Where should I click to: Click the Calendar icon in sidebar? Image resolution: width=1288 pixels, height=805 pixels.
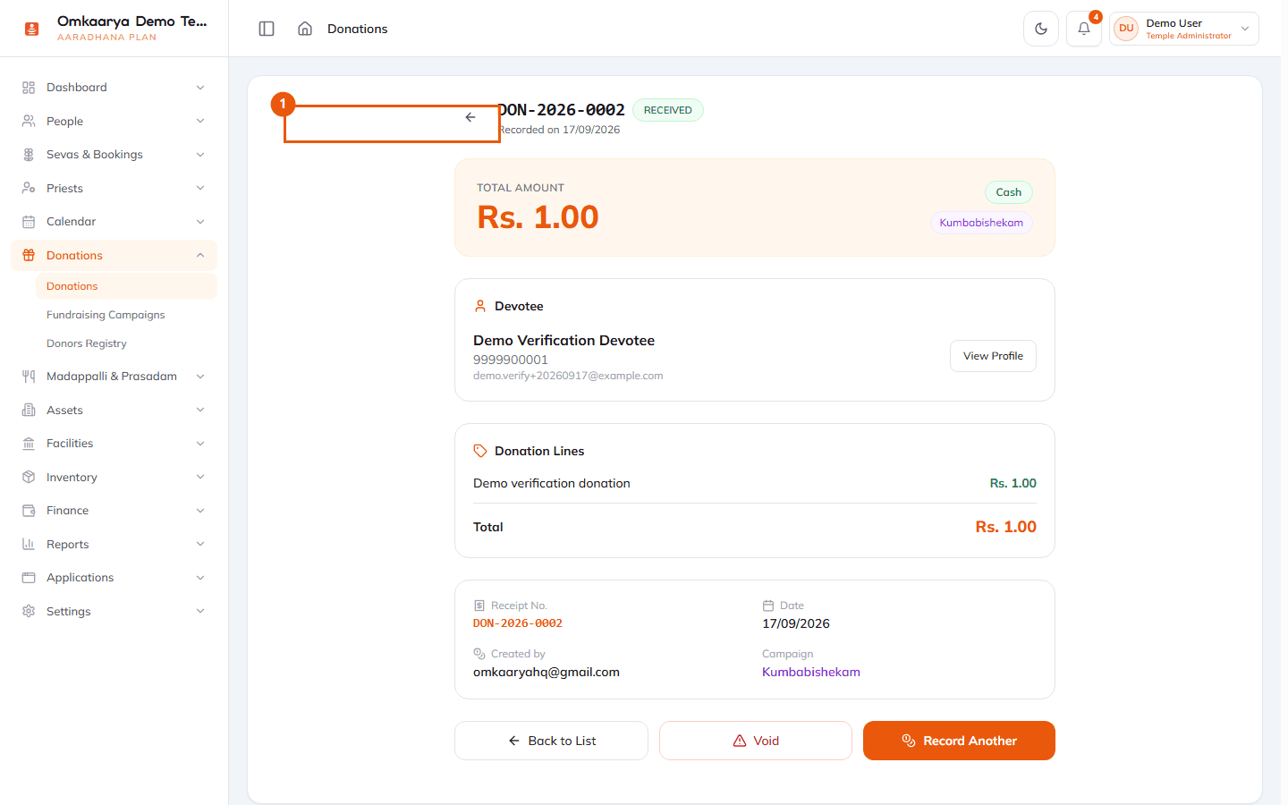click(29, 222)
